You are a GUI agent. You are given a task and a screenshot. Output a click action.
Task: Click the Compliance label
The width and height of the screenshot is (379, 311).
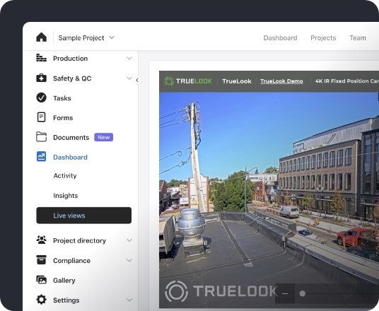(72, 261)
